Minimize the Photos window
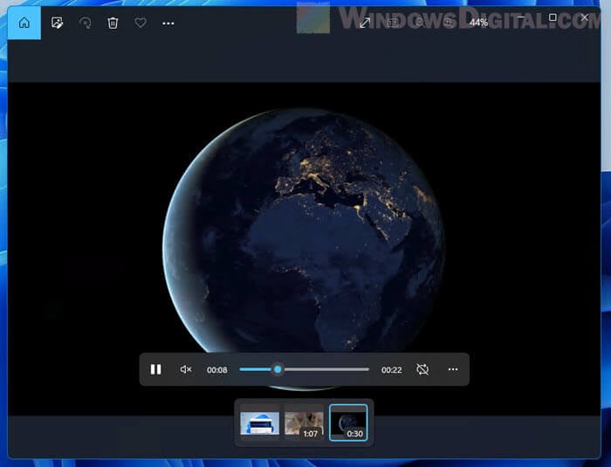This screenshot has height=467, width=611. click(x=520, y=17)
